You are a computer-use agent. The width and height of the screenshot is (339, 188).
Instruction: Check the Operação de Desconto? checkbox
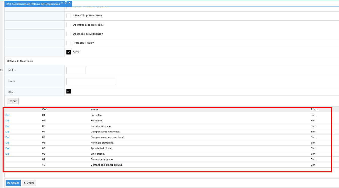[x=69, y=34]
